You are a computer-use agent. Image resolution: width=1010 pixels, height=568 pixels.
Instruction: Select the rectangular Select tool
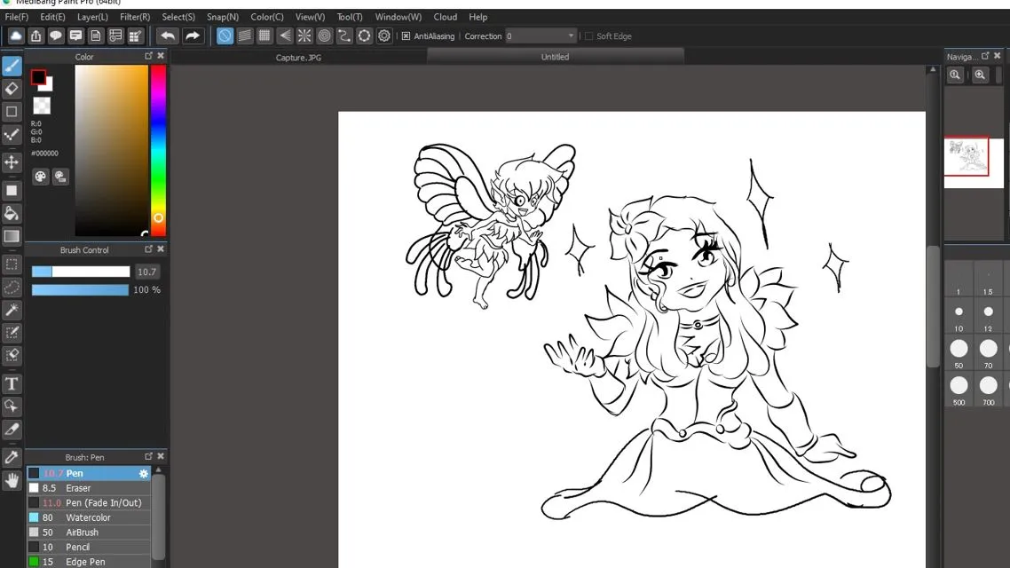click(12, 264)
